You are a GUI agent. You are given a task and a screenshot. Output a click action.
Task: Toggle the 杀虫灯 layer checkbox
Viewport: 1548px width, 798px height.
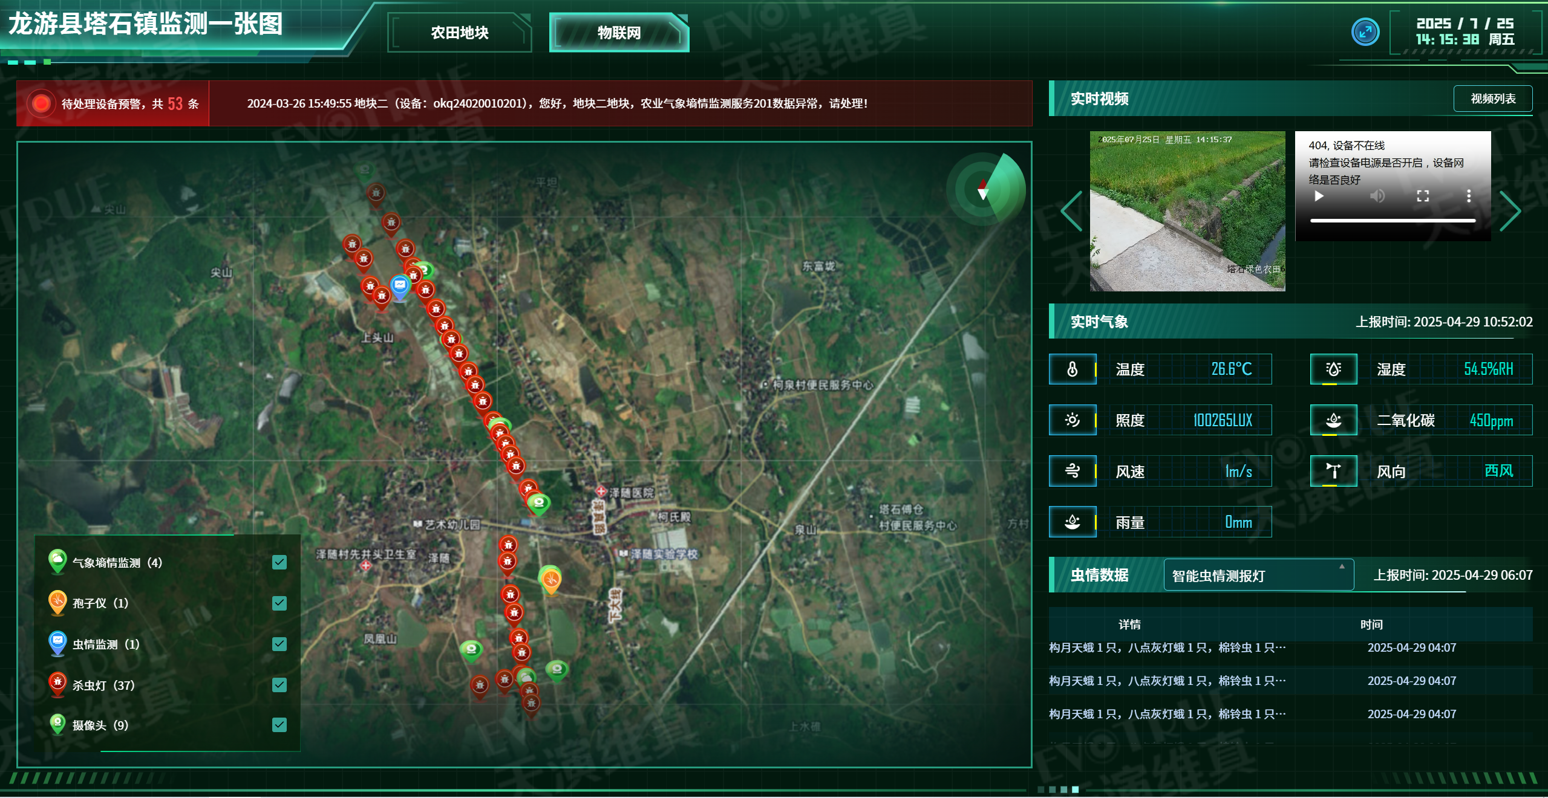279,685
